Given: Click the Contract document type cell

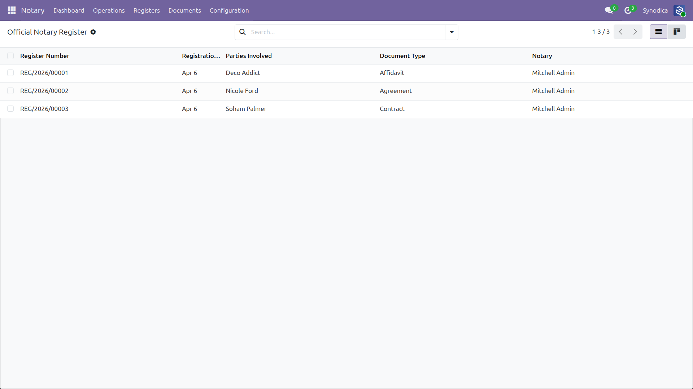Looking at the screenshot, I should click(x=392, y=109).
